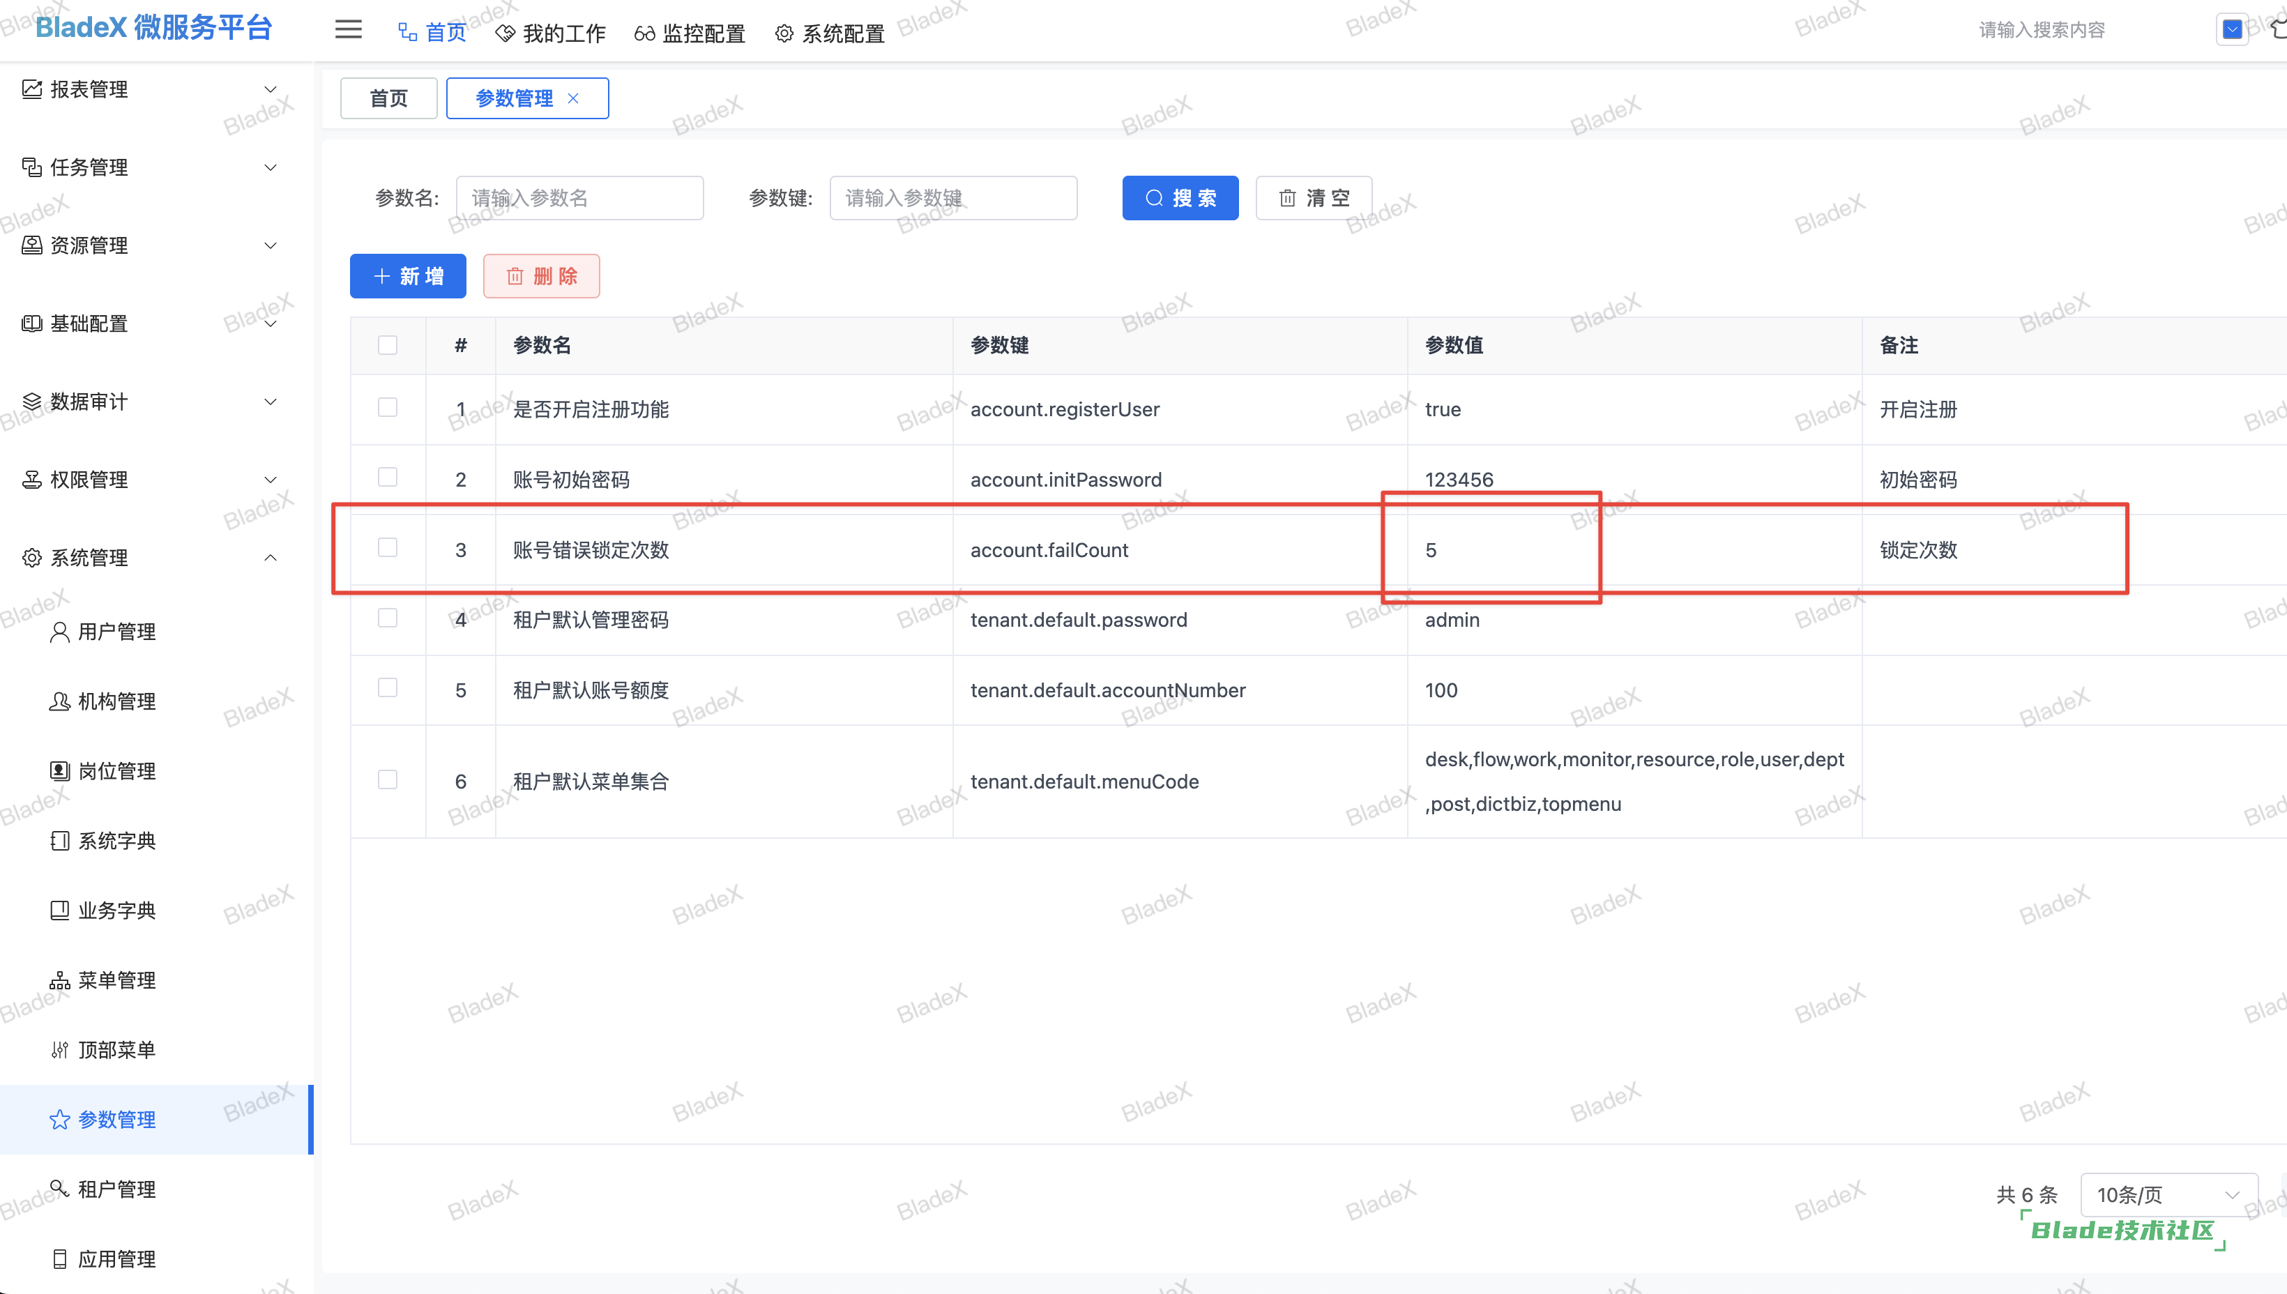
Task: Focus the 参数键 input field
Action: coord(953,197)
